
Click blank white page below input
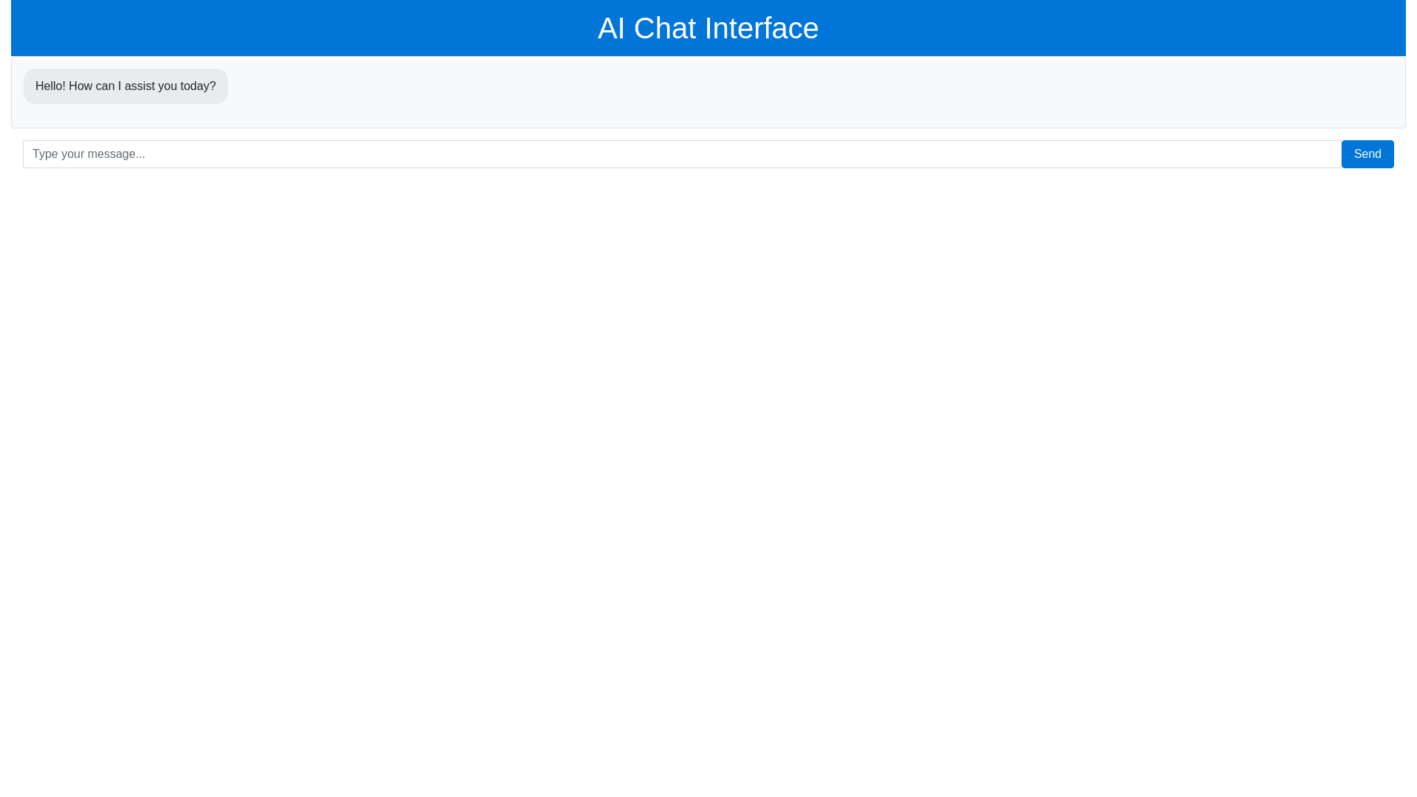(708, 480)
